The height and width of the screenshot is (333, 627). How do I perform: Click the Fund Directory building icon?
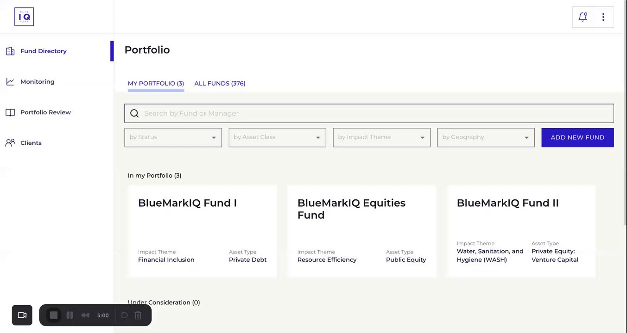(x=10, y=51)
